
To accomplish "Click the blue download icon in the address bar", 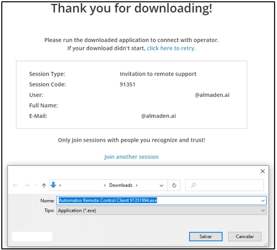I will [53, 185].
